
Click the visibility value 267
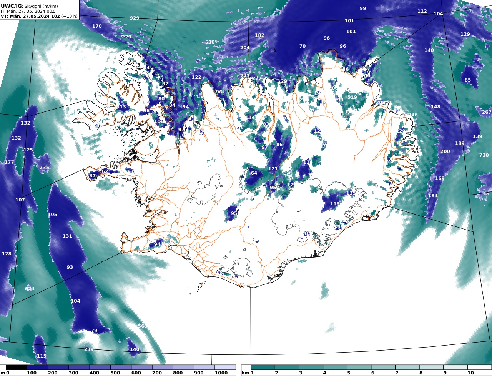(x=487, y=112)
